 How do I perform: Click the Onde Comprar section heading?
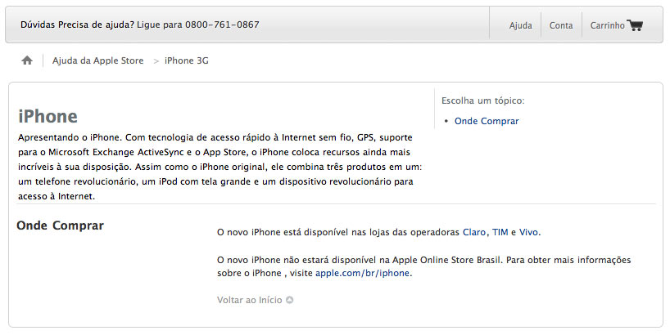[61, 226]
